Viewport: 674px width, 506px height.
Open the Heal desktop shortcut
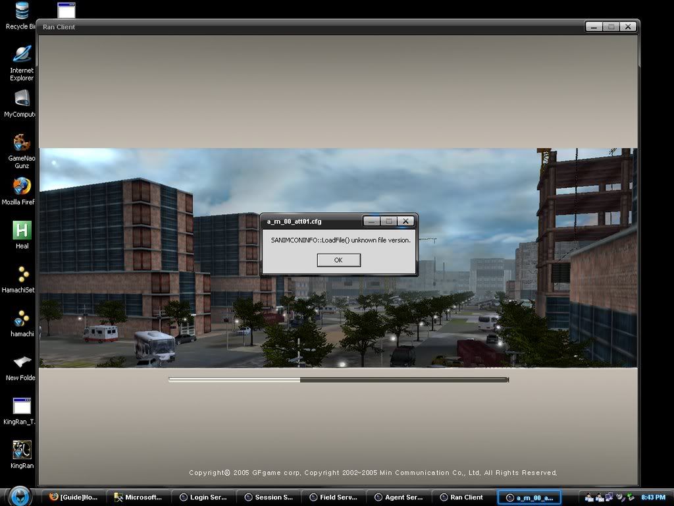[22, 231]
